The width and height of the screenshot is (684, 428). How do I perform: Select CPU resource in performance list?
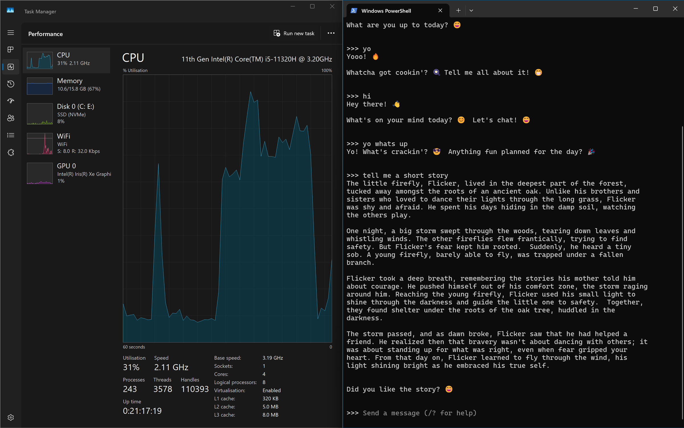[66, 60]
